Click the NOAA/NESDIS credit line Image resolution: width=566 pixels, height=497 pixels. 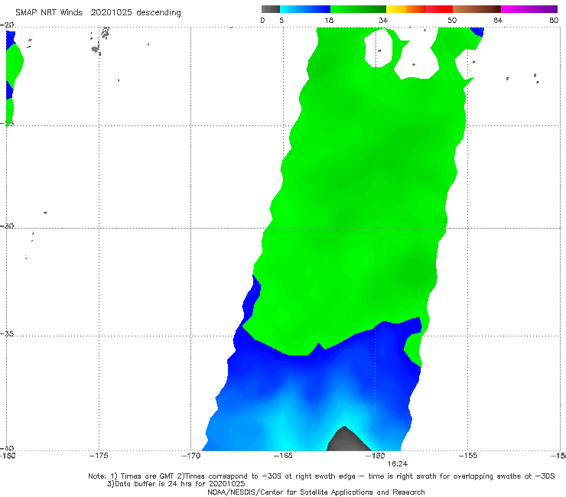pyautogui.click(x=316, y=492)
